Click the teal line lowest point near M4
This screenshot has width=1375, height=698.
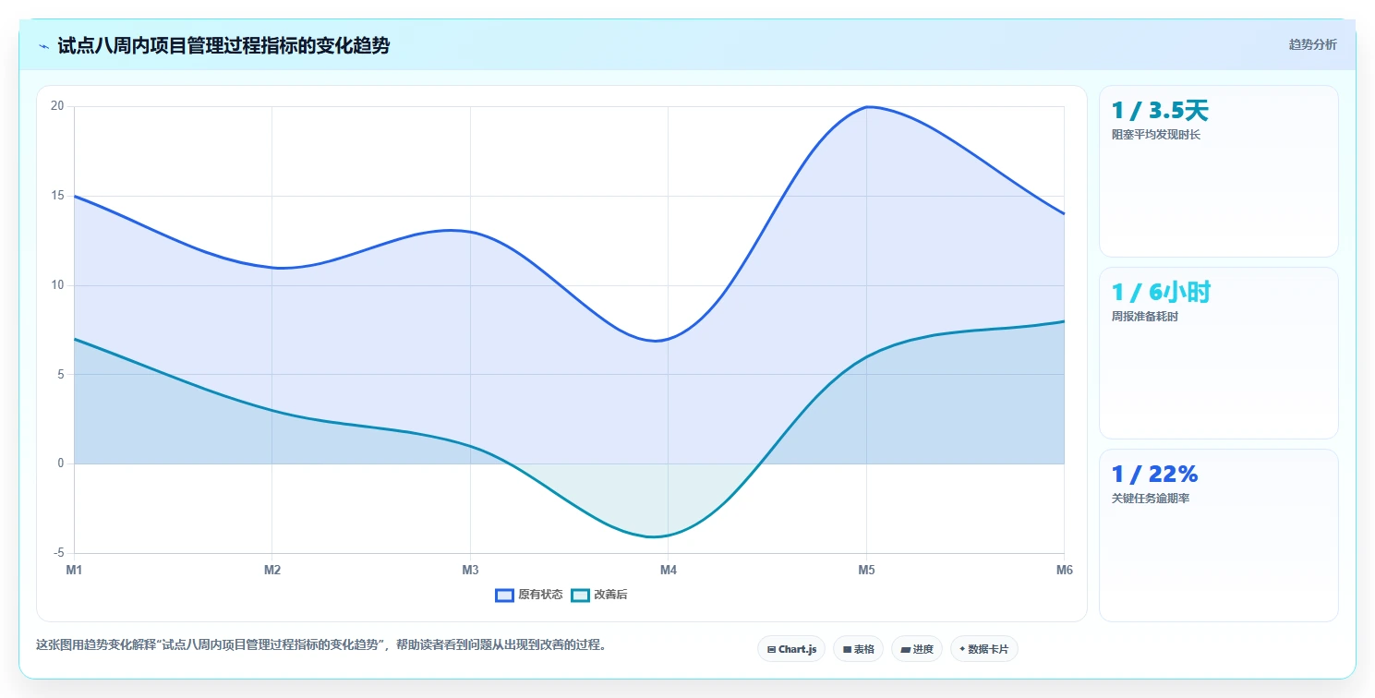(x=656, y=536)
